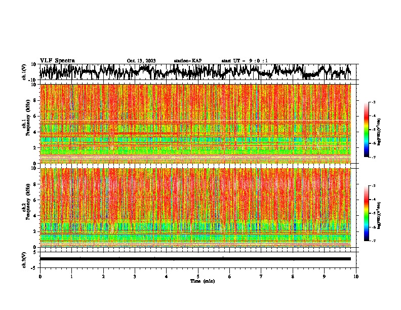Click the ch.2 frequency axis "8" tick label
Screen dimensions: 401x310
point(35,184)
